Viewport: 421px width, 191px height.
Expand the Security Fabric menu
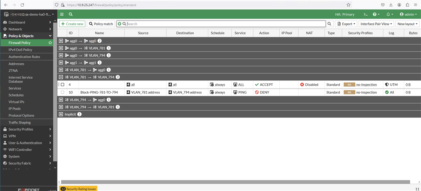(x=27, y=163)
